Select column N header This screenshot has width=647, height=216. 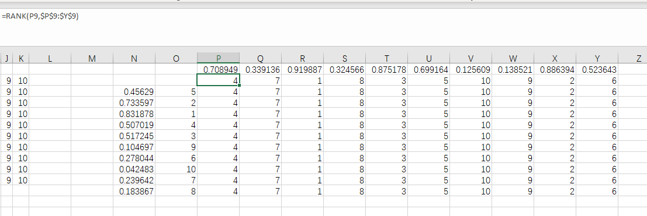point(134,58)
